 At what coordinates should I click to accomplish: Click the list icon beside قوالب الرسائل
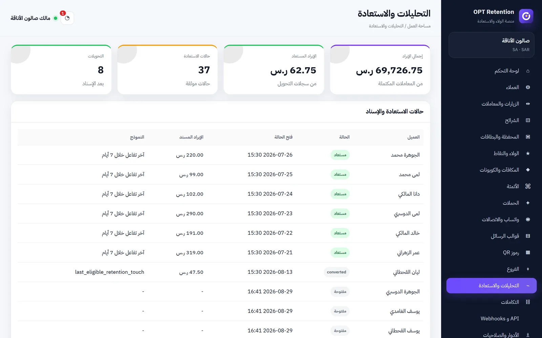(528, 236)
